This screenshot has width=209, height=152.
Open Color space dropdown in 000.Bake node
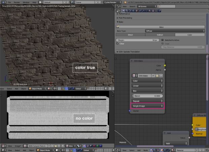coord(147,81)
